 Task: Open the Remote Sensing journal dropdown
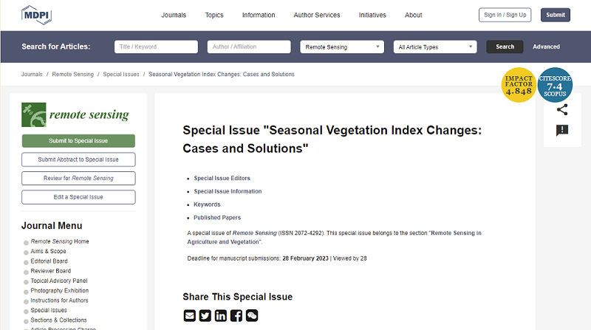(342, 47)
